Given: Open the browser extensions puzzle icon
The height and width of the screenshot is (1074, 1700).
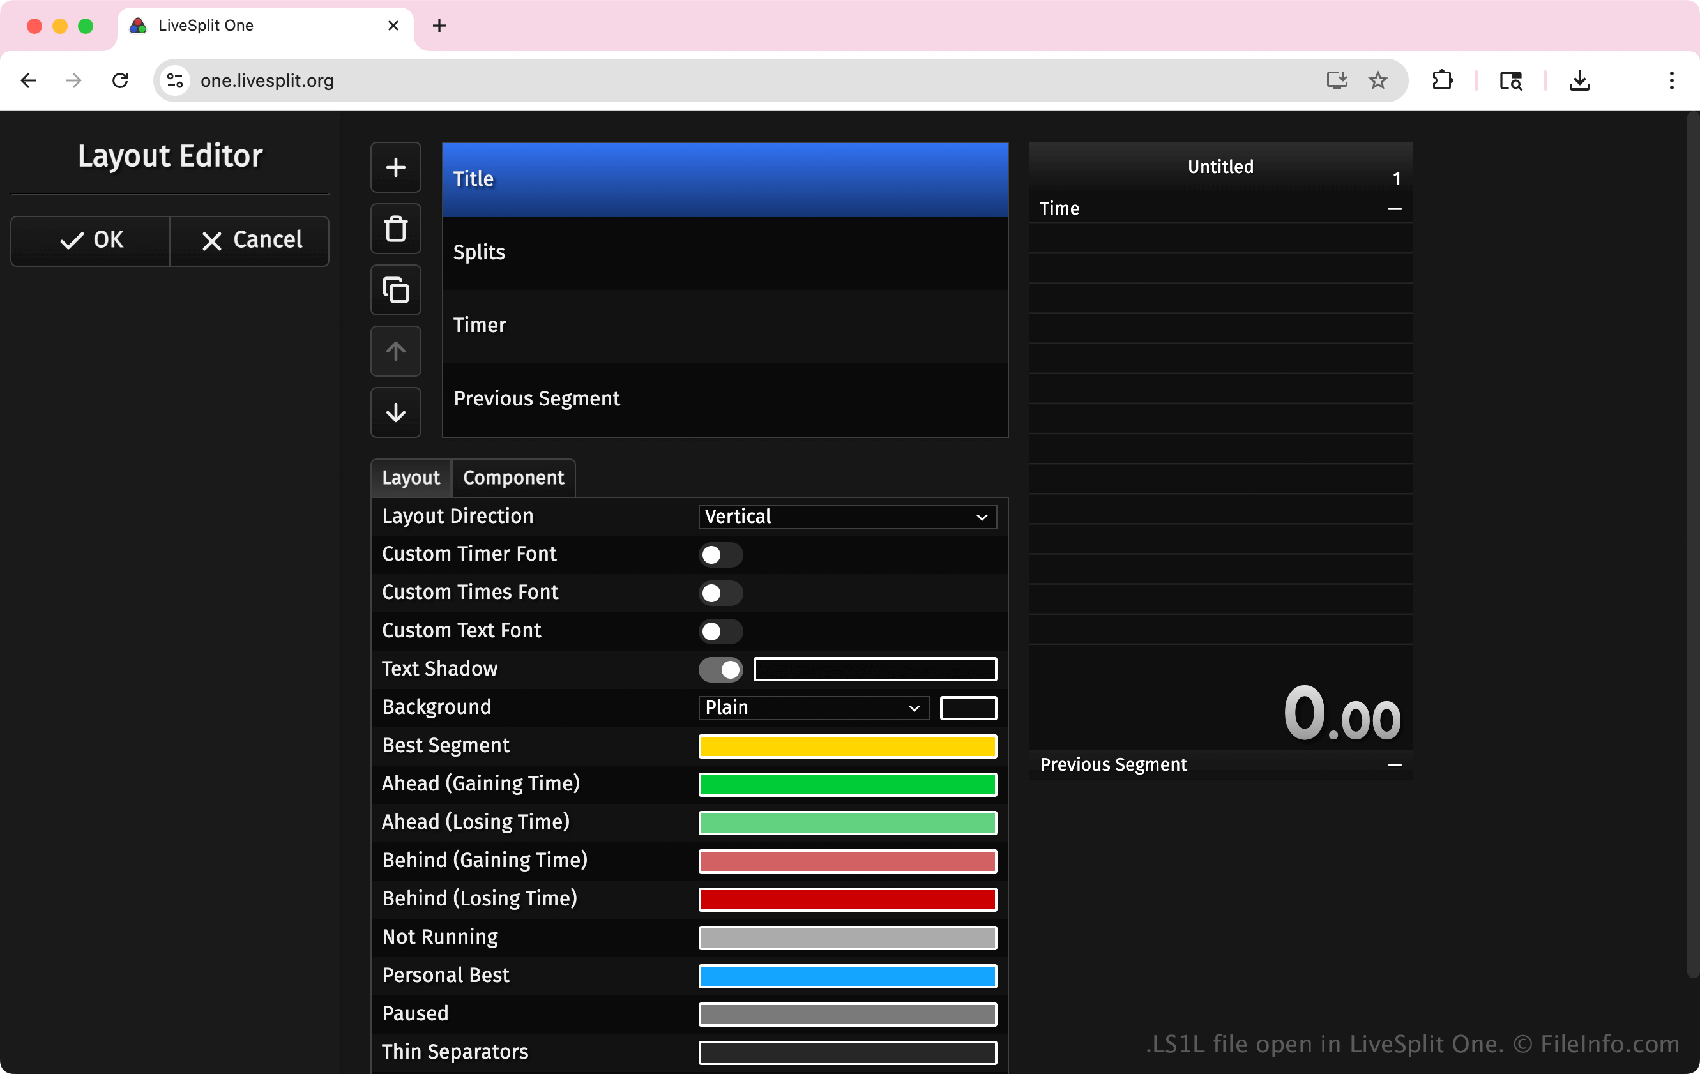Looking at the screenshot, I should click(x=1442, y=80).
